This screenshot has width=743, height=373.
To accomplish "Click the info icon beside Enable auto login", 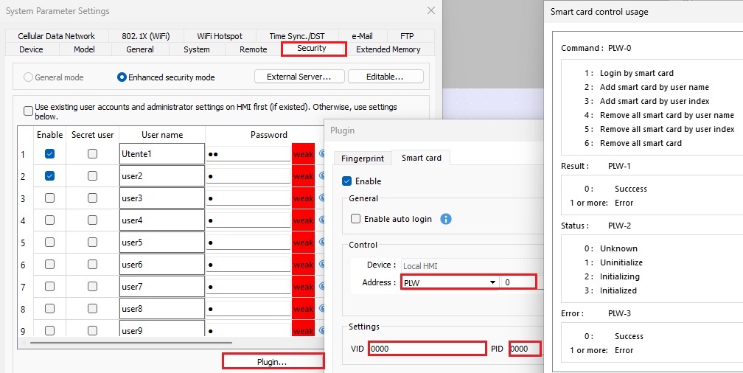I will 445,219.
